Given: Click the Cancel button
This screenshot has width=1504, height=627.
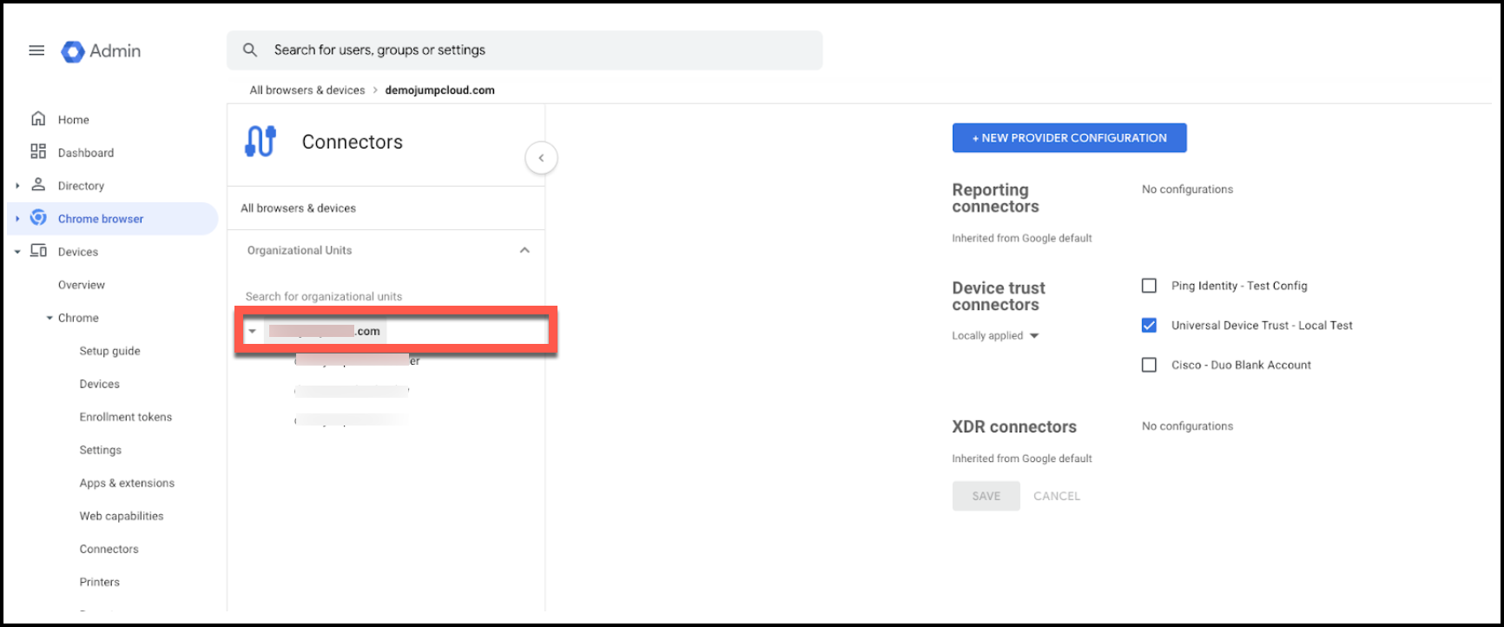Looking at the screenshot, I should click(1057, 496).
